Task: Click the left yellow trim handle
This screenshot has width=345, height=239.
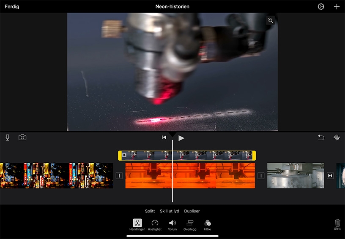Action: pyautogui.click(x=120, y=156)
